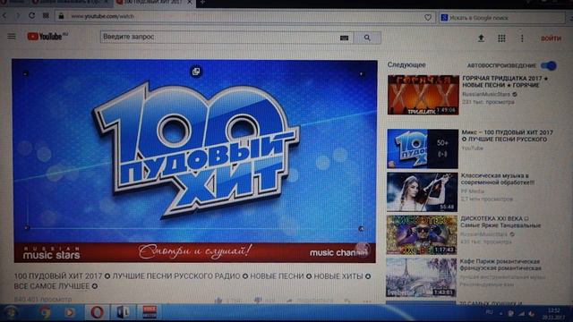Click the RU language indicator in tray

point(489,312)
